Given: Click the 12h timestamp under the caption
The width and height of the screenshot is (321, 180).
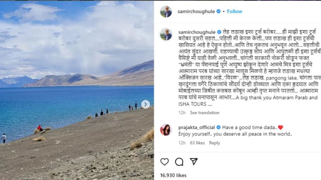Looking at the screenshot, I should [x=182, y=113].
